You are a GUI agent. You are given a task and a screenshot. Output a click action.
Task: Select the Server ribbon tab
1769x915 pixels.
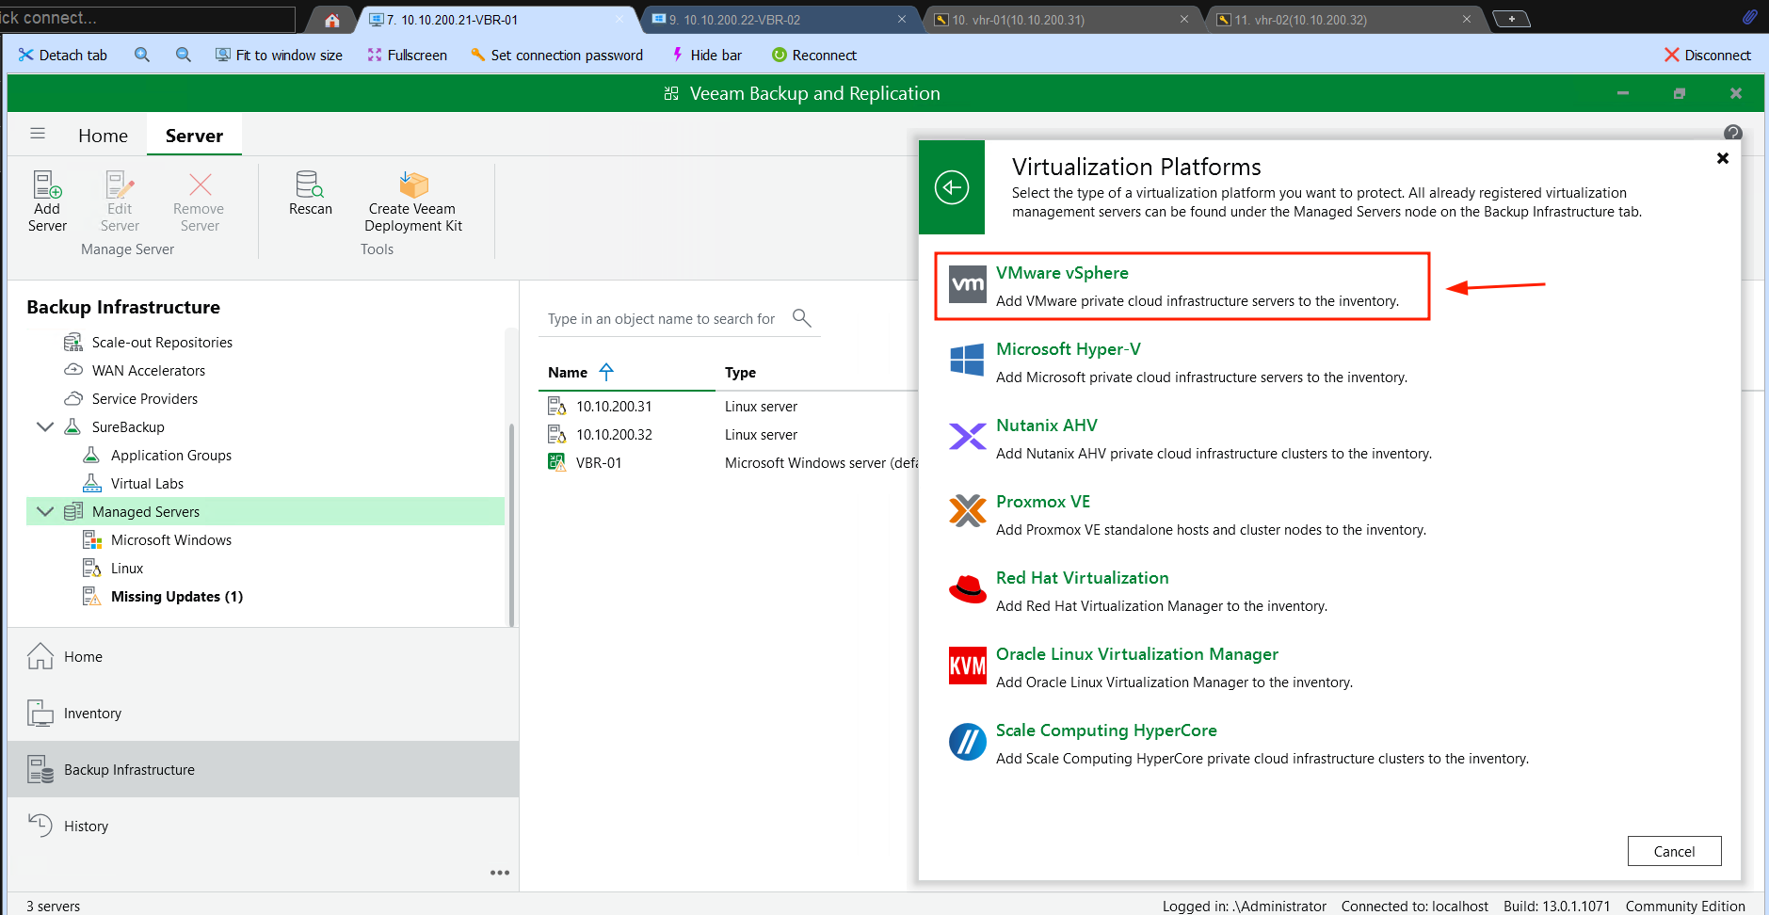[194, 136]
